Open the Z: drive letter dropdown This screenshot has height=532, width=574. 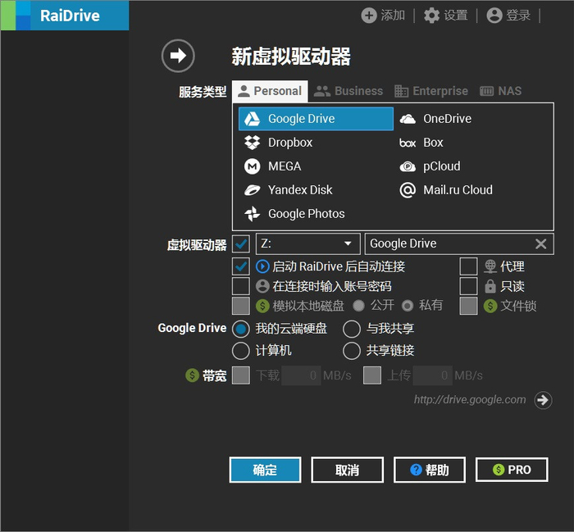pyautogui.click(x=307, y=243)
